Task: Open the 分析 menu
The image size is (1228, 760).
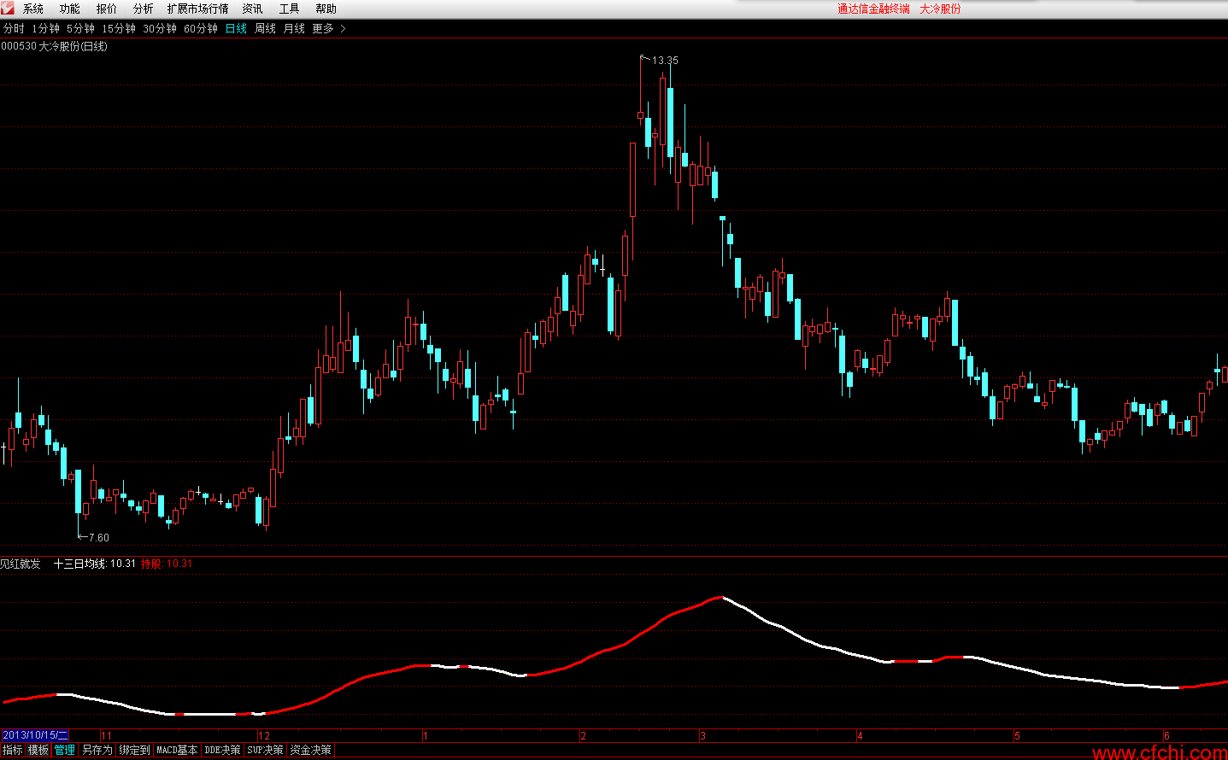Action: [x=144, y=9]
